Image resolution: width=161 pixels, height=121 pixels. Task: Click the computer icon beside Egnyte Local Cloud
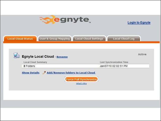click(x=16, y=55)
